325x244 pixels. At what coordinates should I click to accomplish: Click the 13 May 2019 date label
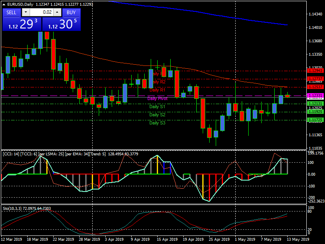[x=299, y=240]
